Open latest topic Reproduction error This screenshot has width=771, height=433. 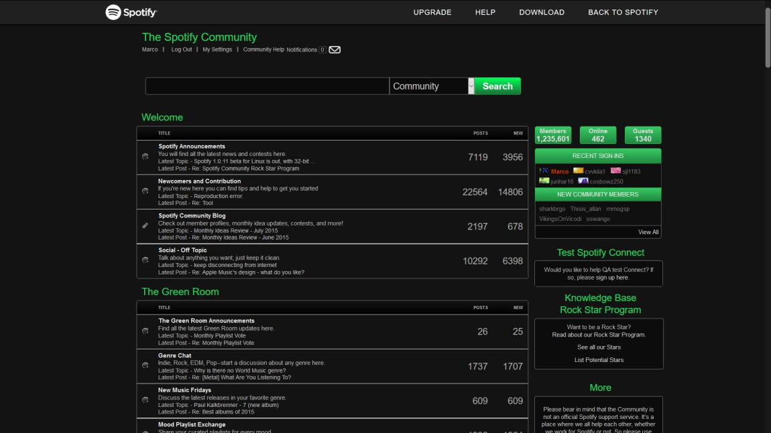[219, 196]
